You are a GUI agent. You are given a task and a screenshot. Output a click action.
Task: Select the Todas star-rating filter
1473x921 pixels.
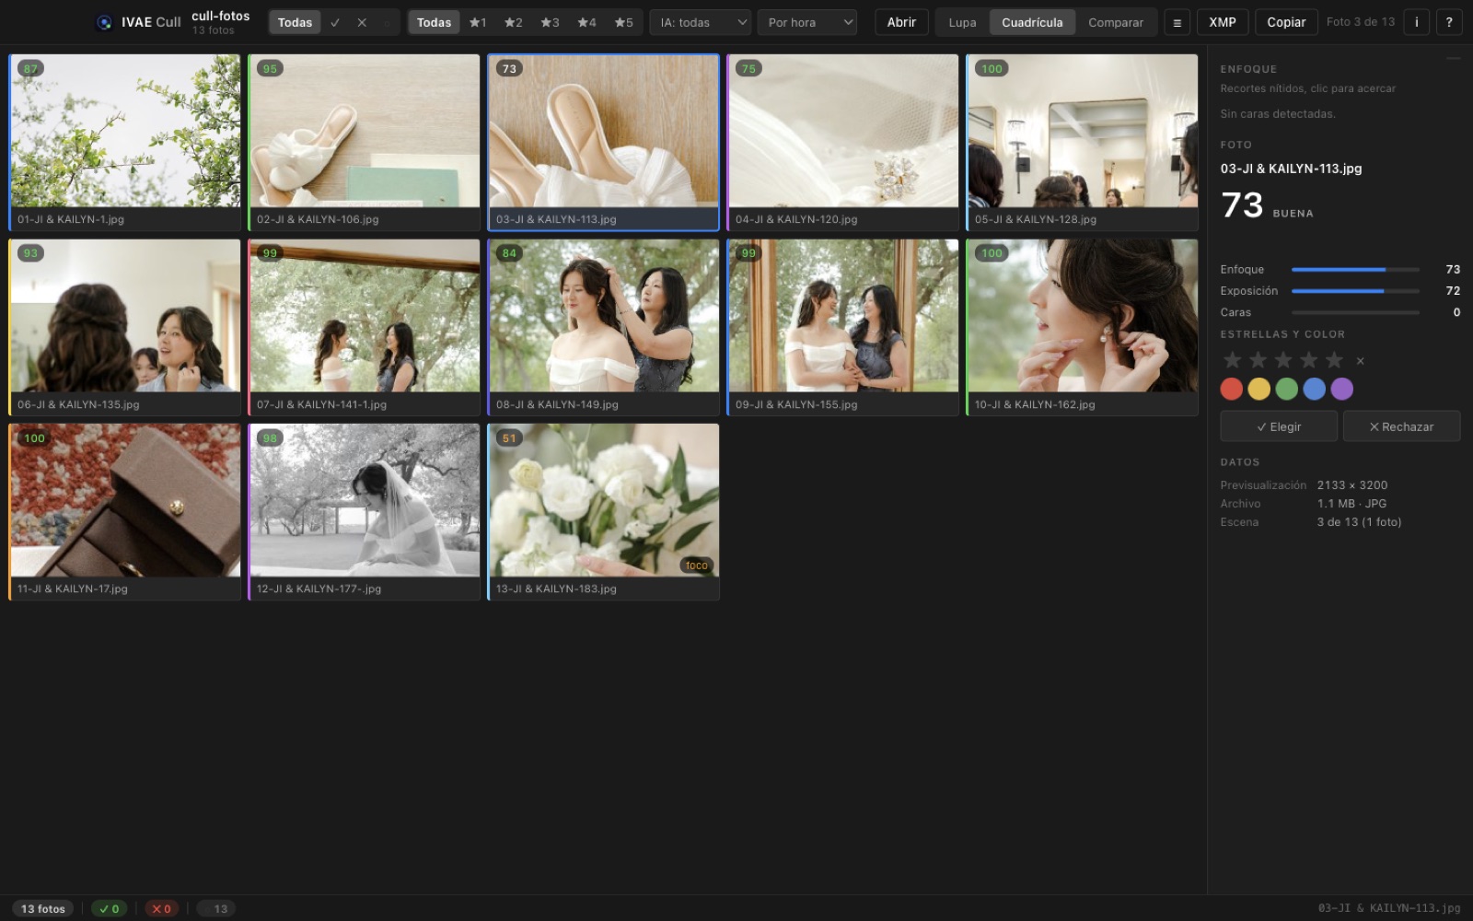click(x=434, y=22)
